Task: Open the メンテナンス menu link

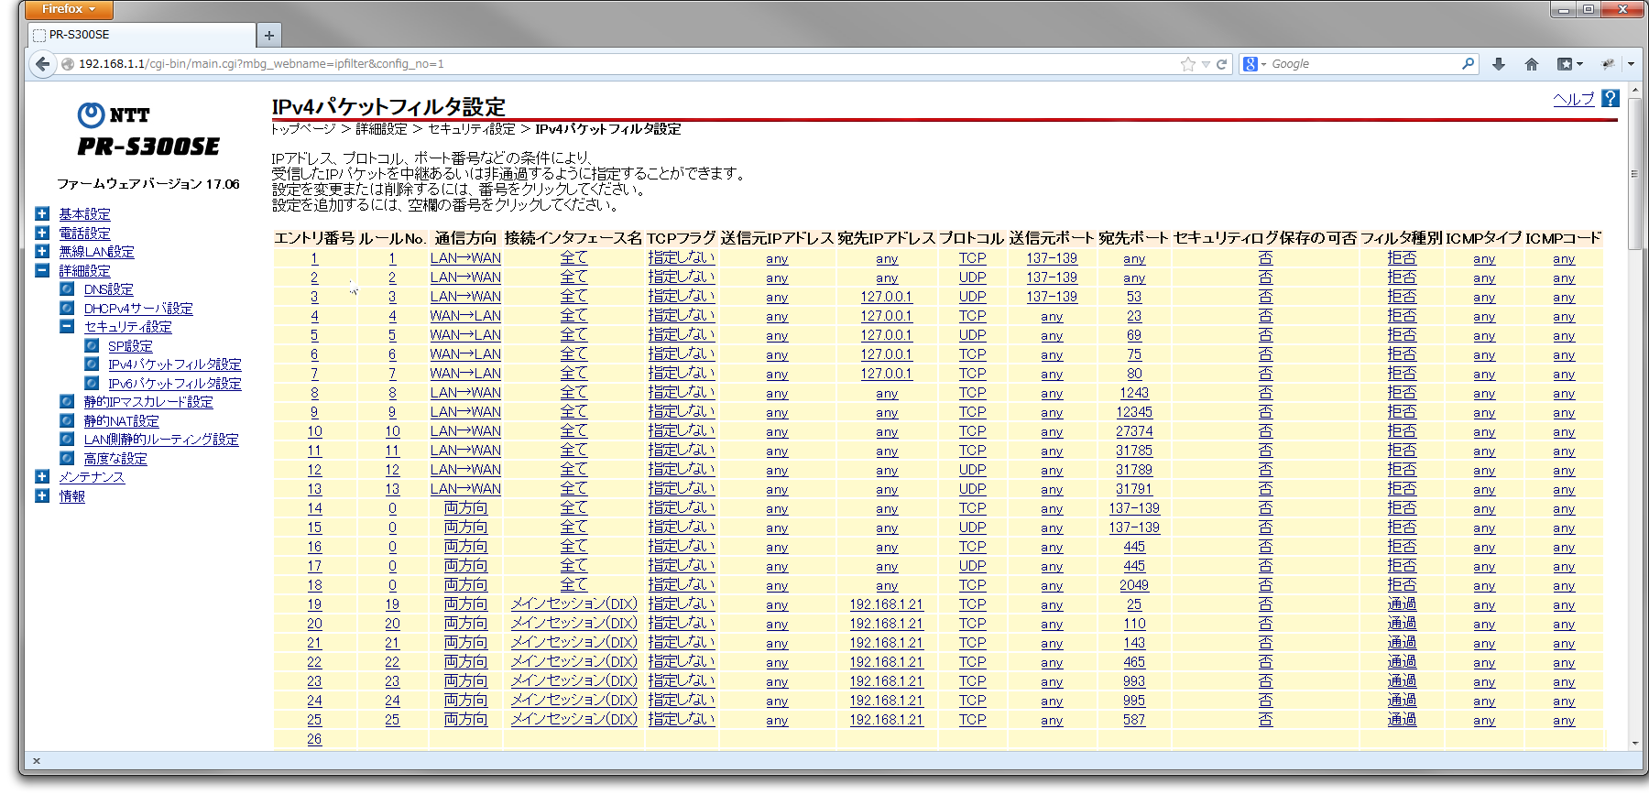Action: 92,477
